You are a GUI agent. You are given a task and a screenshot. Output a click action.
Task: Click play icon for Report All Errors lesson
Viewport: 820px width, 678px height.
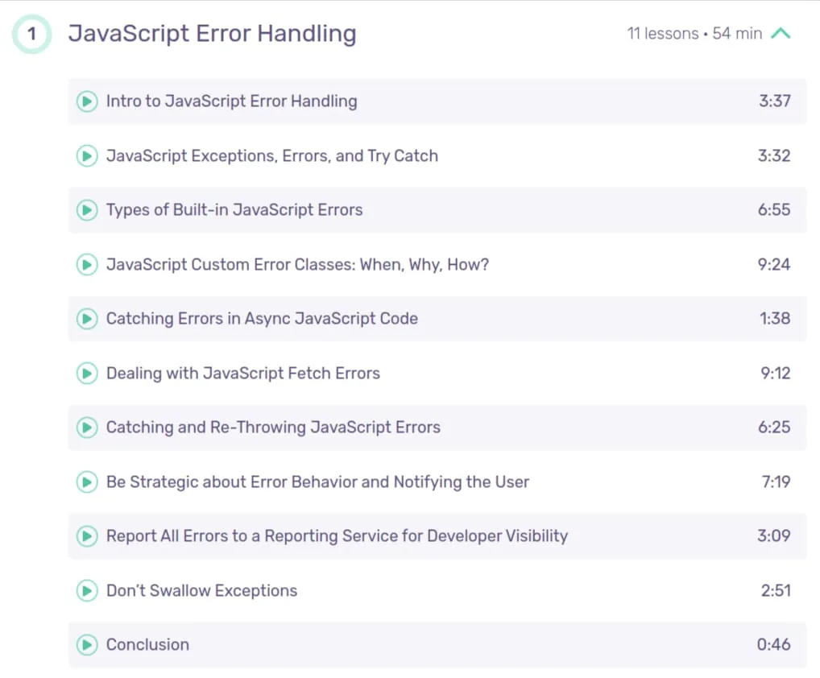[87, 536]
